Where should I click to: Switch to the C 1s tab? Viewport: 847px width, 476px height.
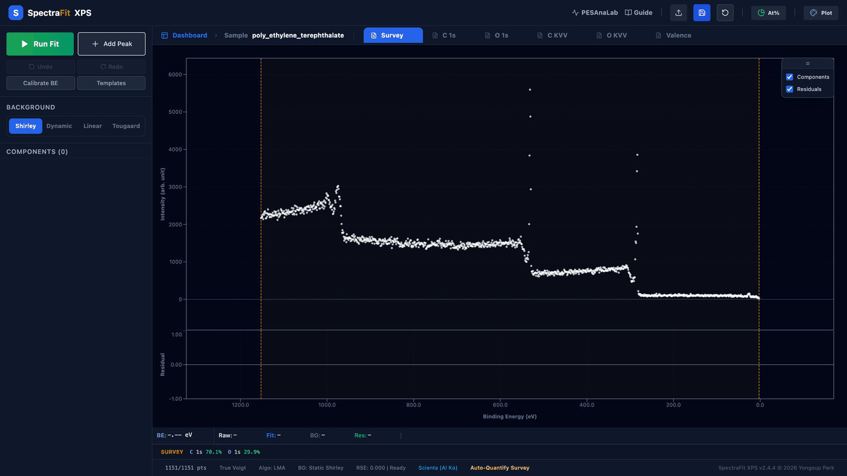point(444,36)
